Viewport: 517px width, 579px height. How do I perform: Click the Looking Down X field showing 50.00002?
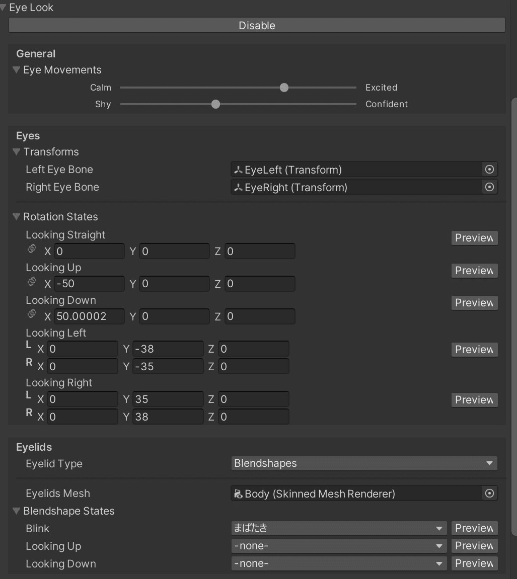point(89,316)
